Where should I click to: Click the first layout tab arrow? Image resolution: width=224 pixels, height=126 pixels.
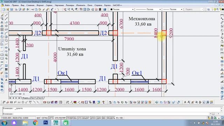click(x=10, y=98)
